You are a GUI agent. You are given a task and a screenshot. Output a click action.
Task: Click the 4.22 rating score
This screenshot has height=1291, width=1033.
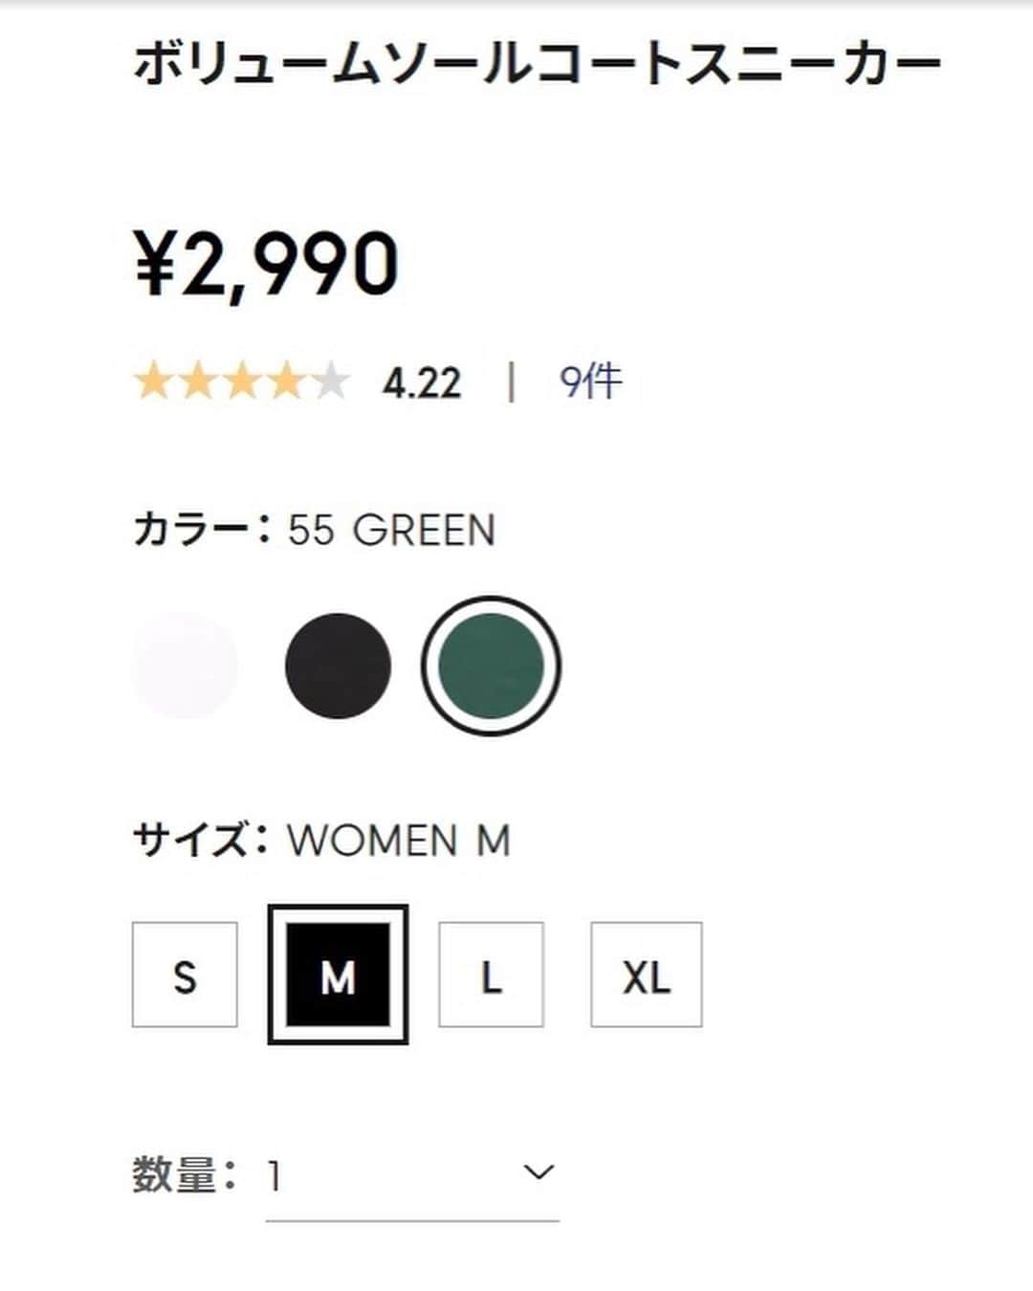click(x=422, y=383)
